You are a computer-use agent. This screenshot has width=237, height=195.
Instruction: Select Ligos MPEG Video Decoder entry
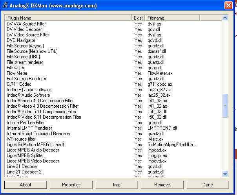click(113, 161)
